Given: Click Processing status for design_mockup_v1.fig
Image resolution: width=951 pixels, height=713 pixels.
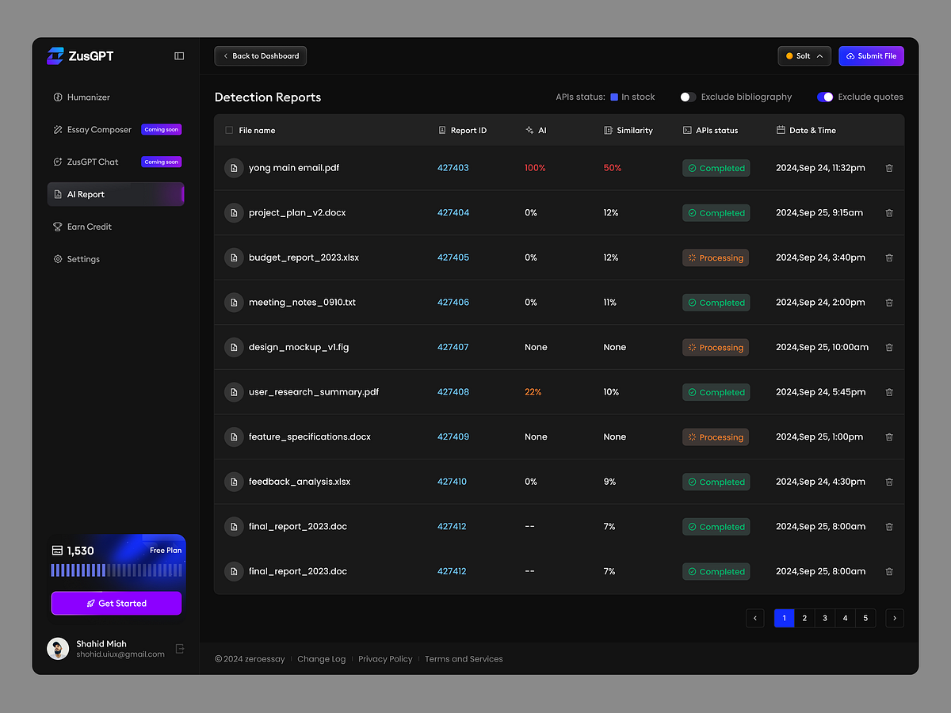Looking at the screenshot, I should point(716,347).
